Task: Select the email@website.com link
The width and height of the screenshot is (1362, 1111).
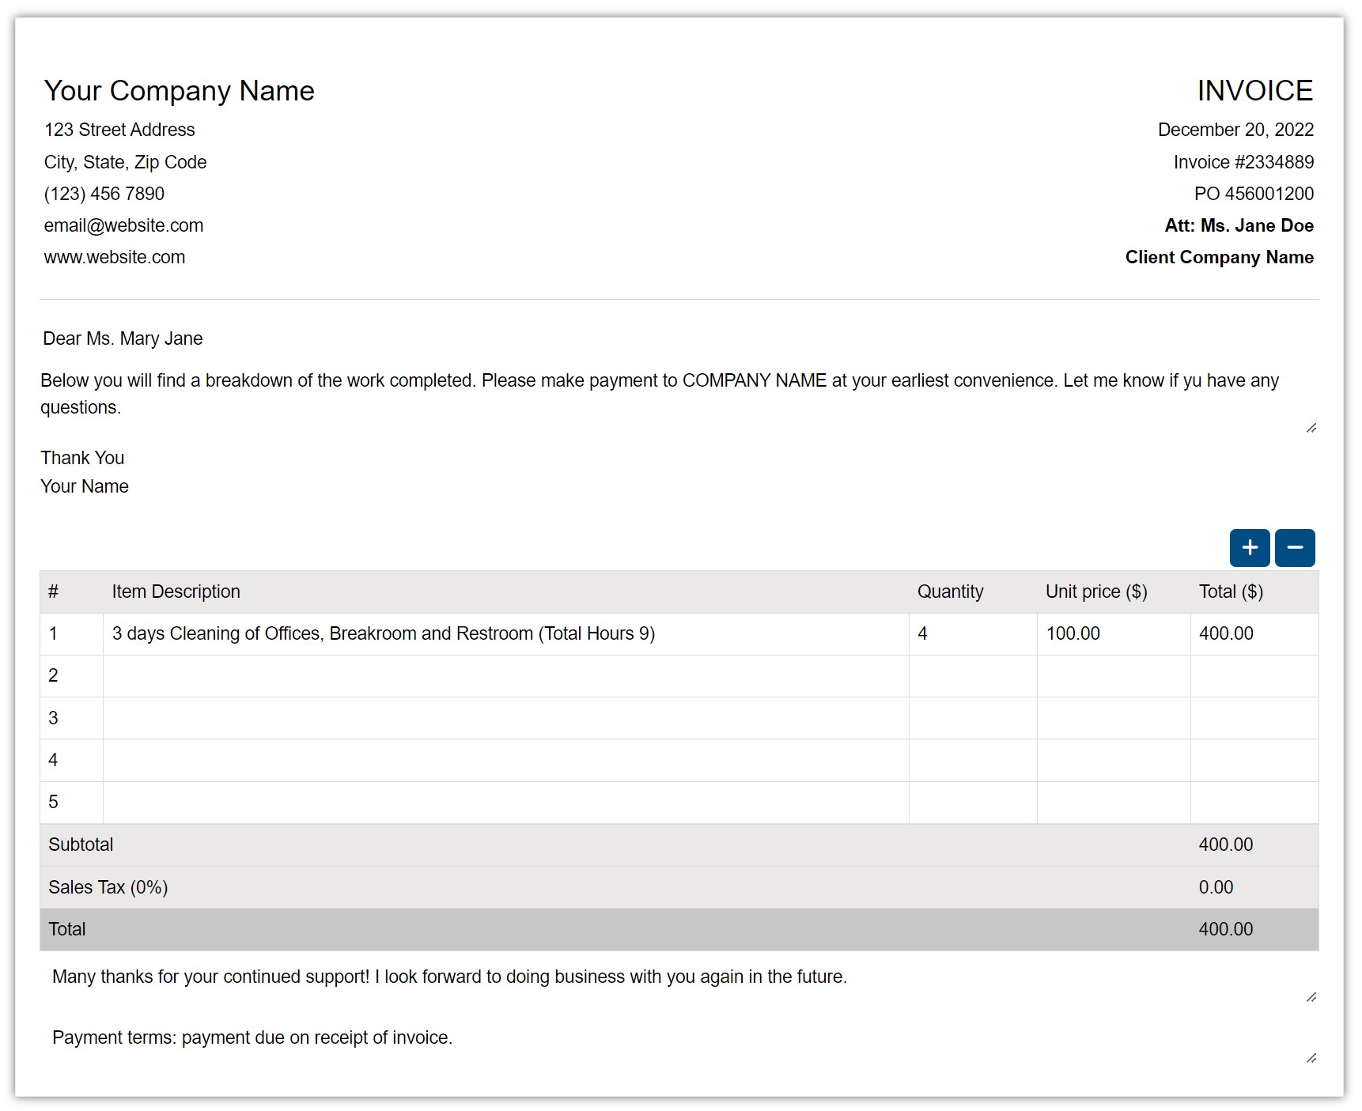Action: (123, 225)
